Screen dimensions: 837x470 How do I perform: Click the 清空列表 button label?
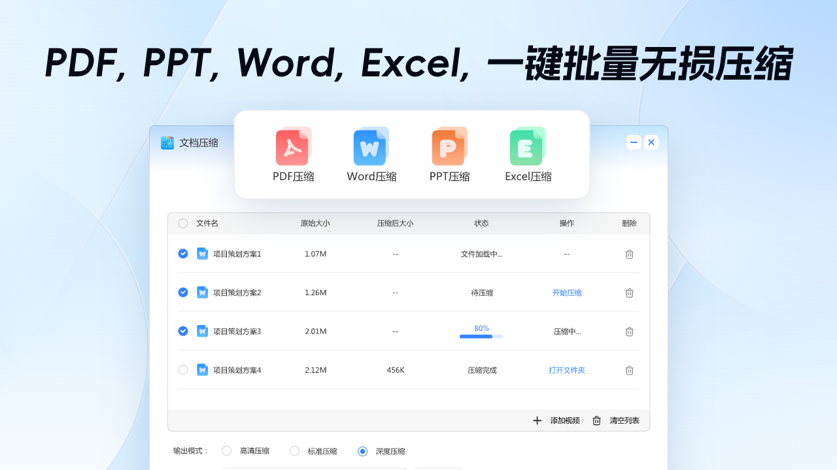click(x=624, y=420)
